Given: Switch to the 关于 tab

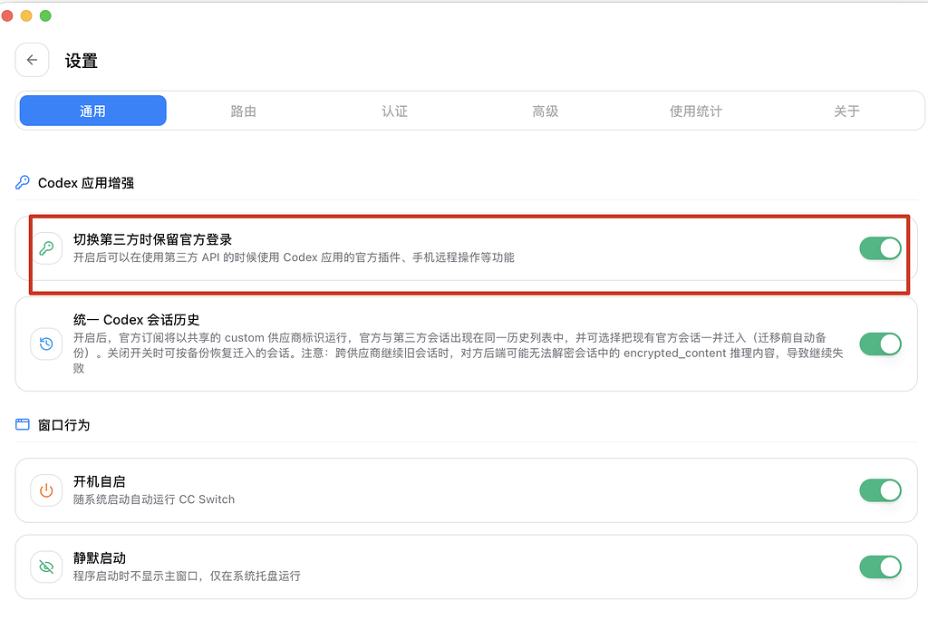Looking at the screenshot, I should (847, 111).
